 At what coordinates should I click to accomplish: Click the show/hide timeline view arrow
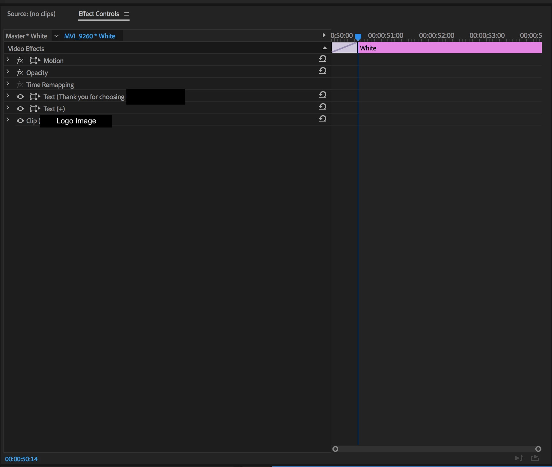coord(324,35)
